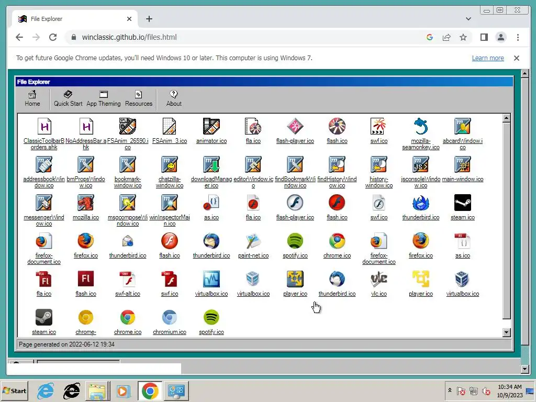Screen dimensions: 536x402
Task: Select bookmark-window.ico
Action: tap(128, 172)
